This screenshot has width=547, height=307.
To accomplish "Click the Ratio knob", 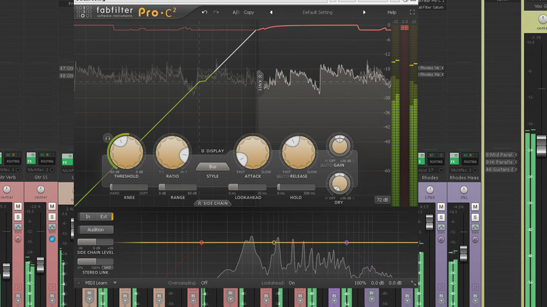I will (172, 152).
